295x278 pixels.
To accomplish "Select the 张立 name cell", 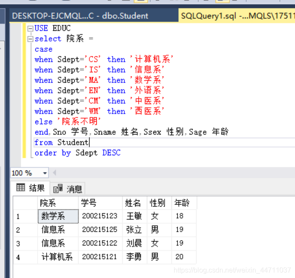I will pyautogui.click(x=135, y=230).
